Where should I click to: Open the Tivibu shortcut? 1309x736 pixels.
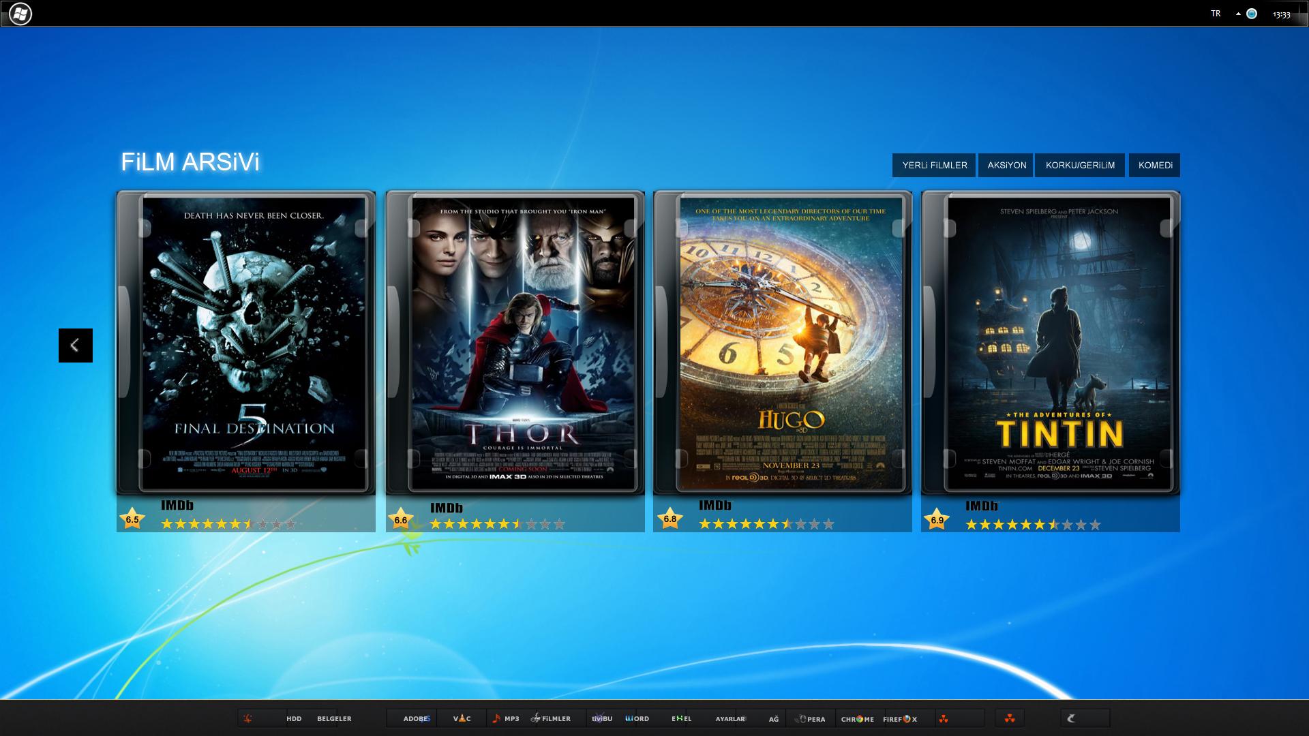pyautogui.click(x=601, y=718)
